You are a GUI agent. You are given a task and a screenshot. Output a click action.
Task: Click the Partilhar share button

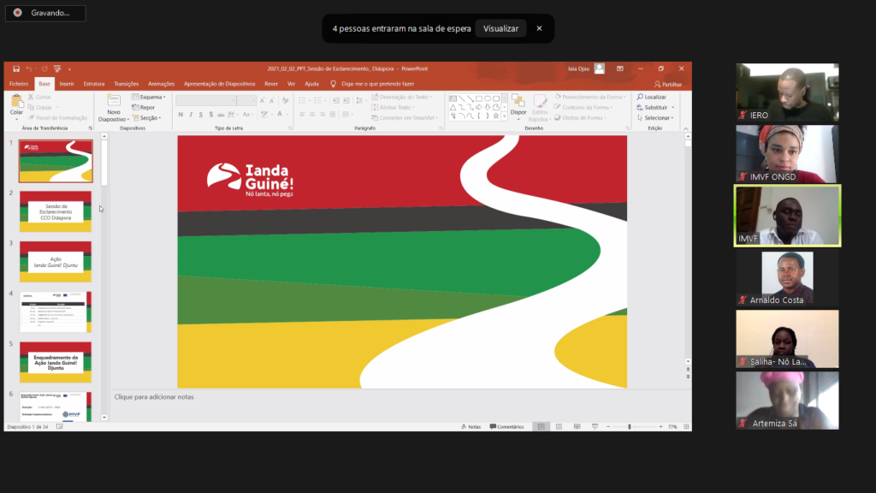click(668, 84)
